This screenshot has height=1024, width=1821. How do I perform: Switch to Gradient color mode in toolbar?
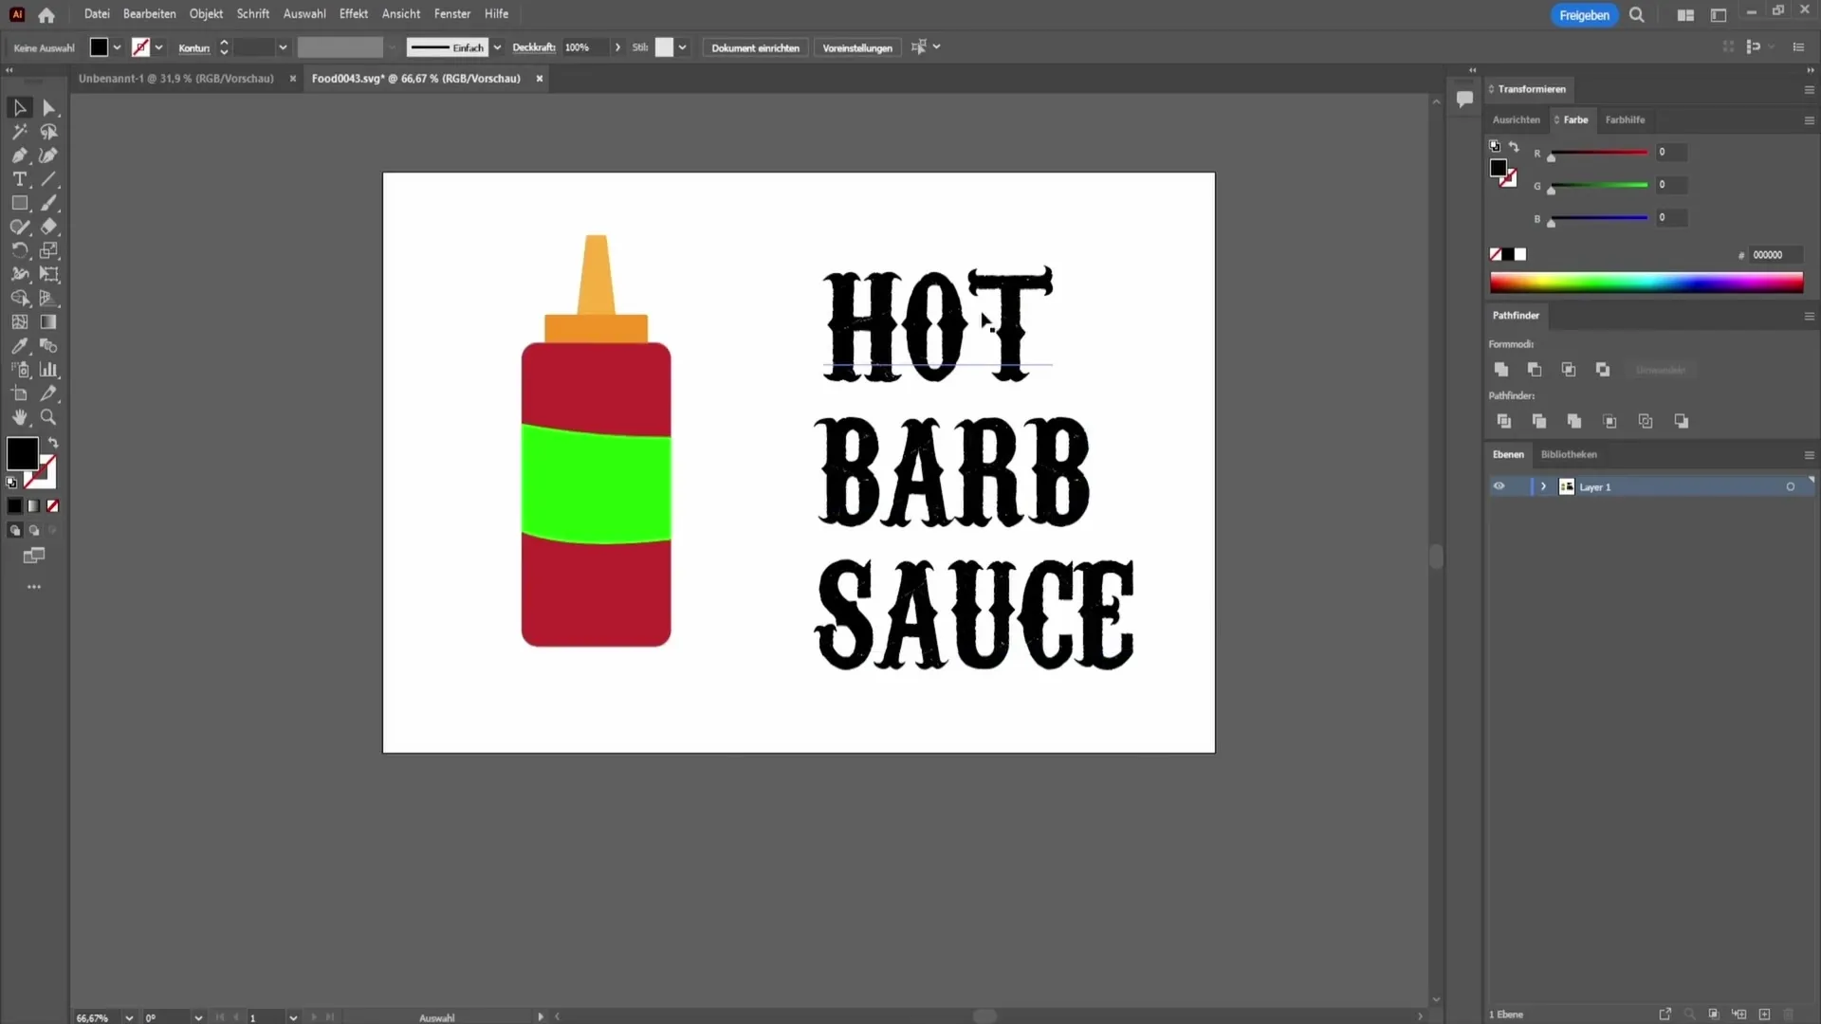(34, 506)
